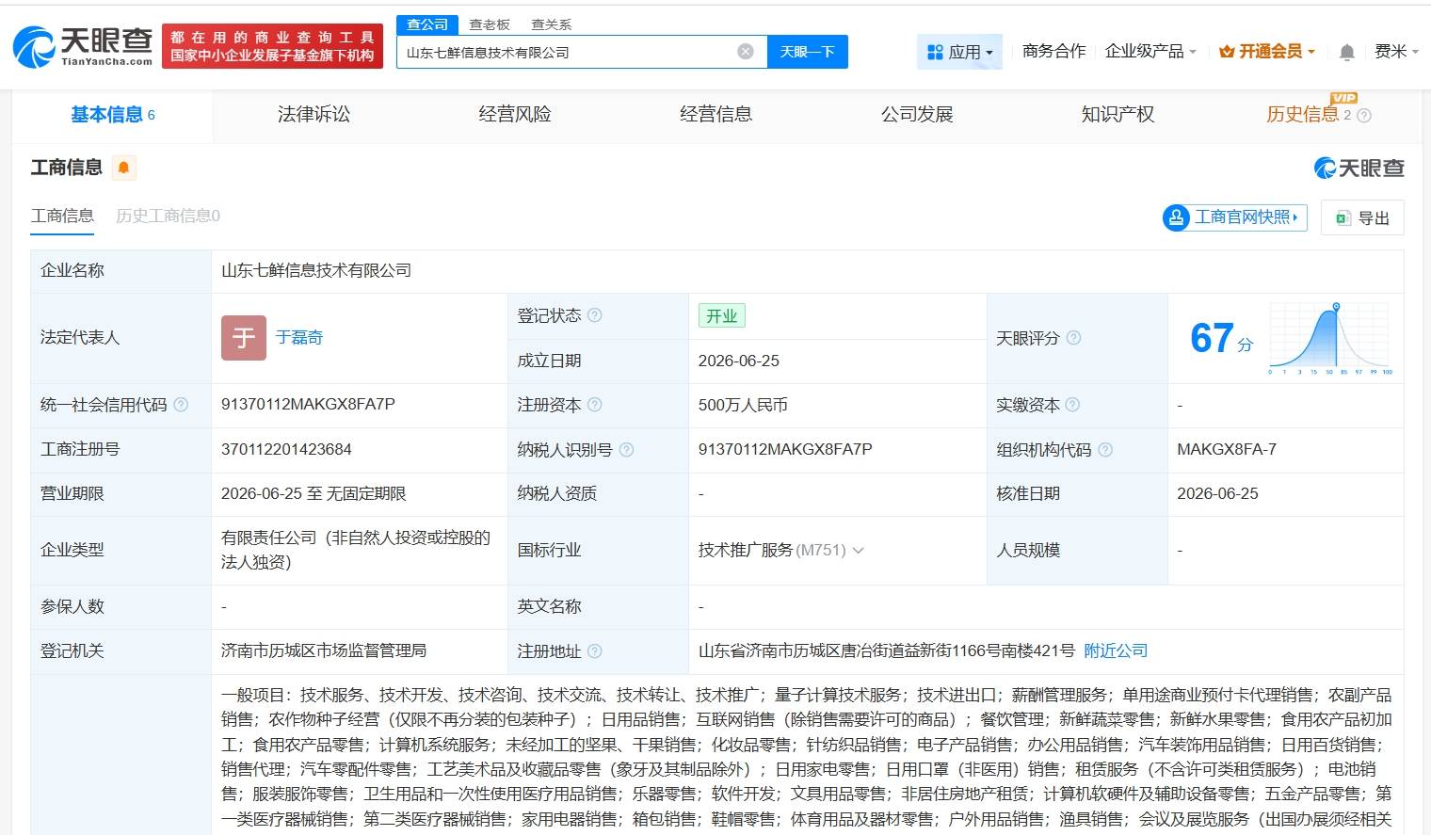This screenshot has height=835, width=1431.
Task: Clear the search box text
Action: point(746,52)
